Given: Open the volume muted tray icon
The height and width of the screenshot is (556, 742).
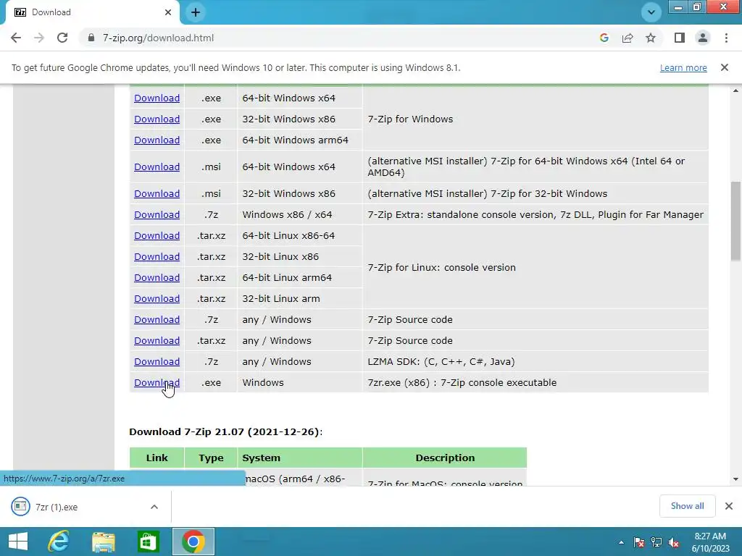Looking at the screenshot, I should tap(674, 542).
